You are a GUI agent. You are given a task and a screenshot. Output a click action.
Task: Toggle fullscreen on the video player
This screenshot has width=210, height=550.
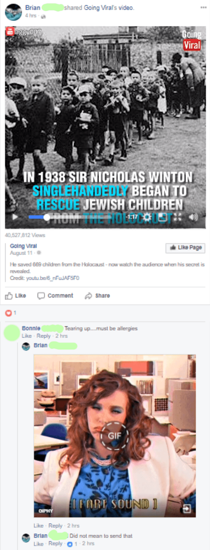(x=178, y=217)
